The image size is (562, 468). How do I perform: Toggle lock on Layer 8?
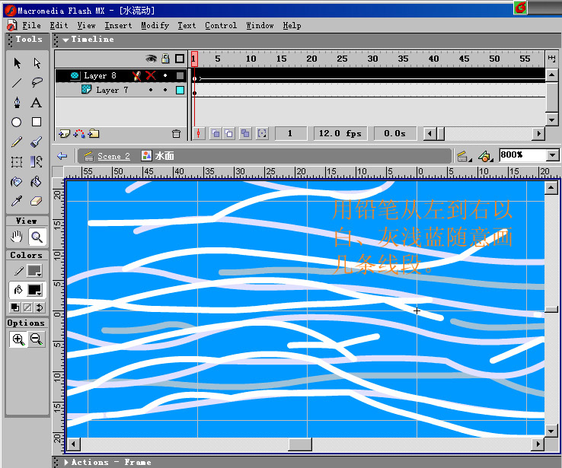(x=165, y=75)
